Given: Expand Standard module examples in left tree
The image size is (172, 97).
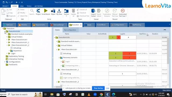Looking at the screenshot, I should (7, 34).
